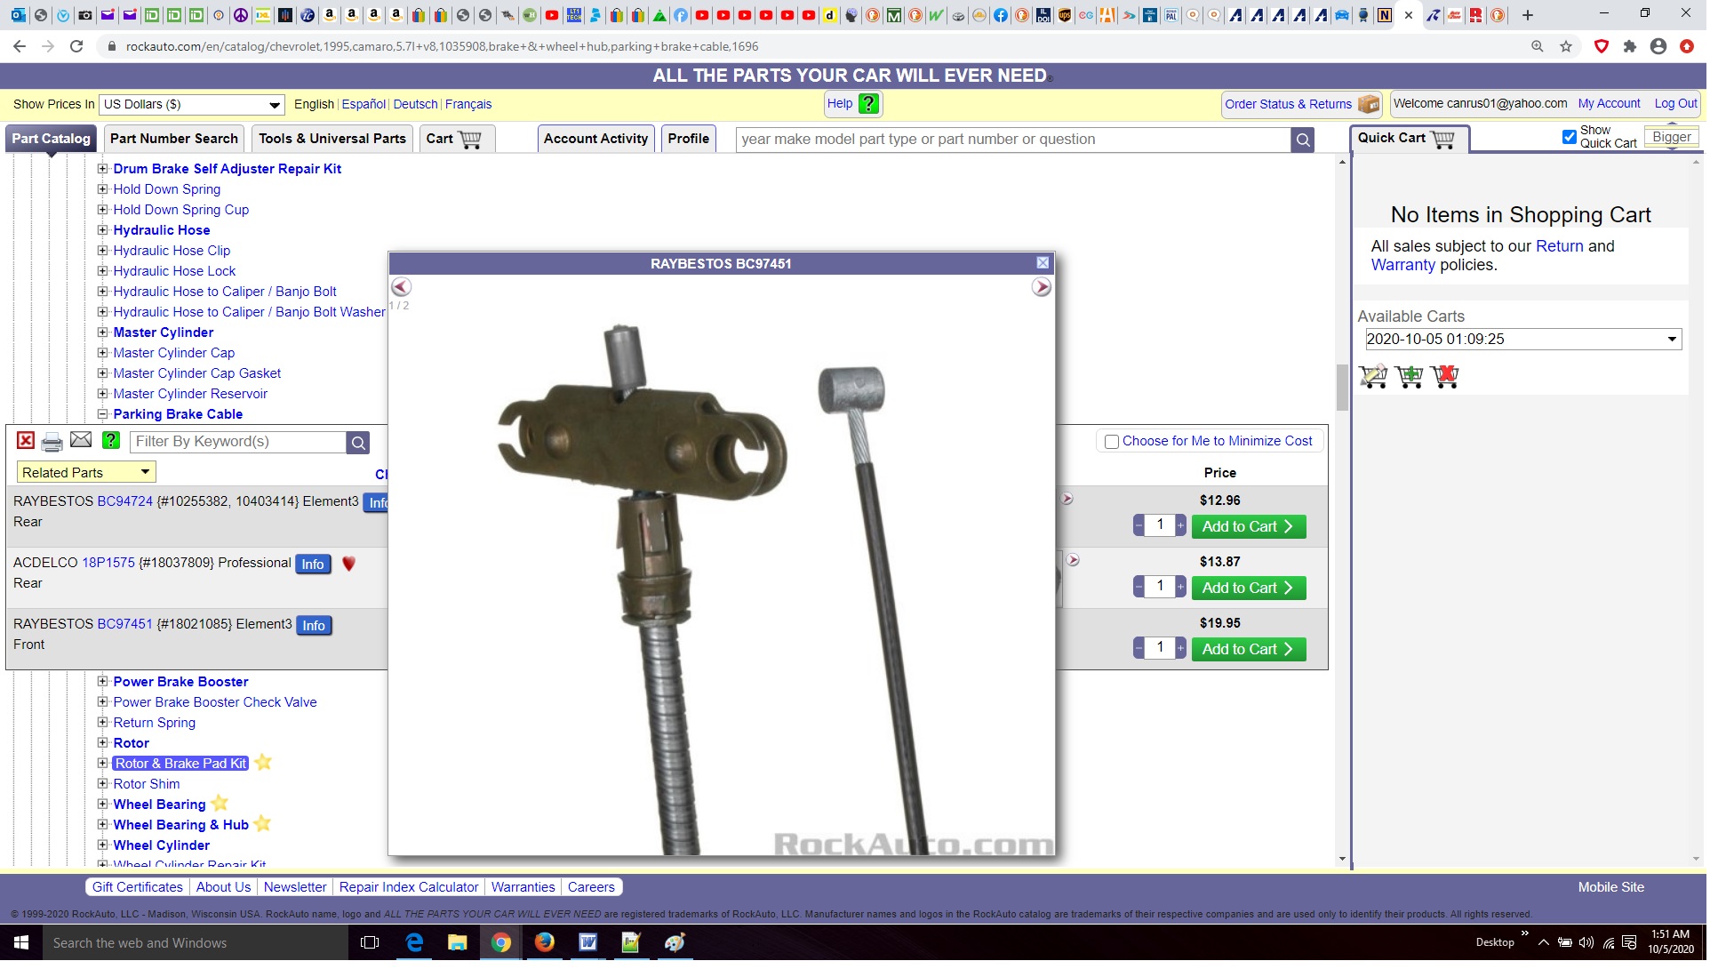
Task: Open Word from taskbar
Action: (x=589, y=944)
